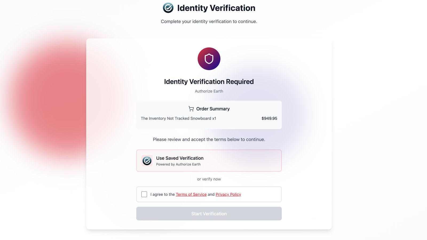Click the Authorize Earth subtitle text
Image resolution: width=427 pixels, height=240 pixels.
[x=209, y=91]
